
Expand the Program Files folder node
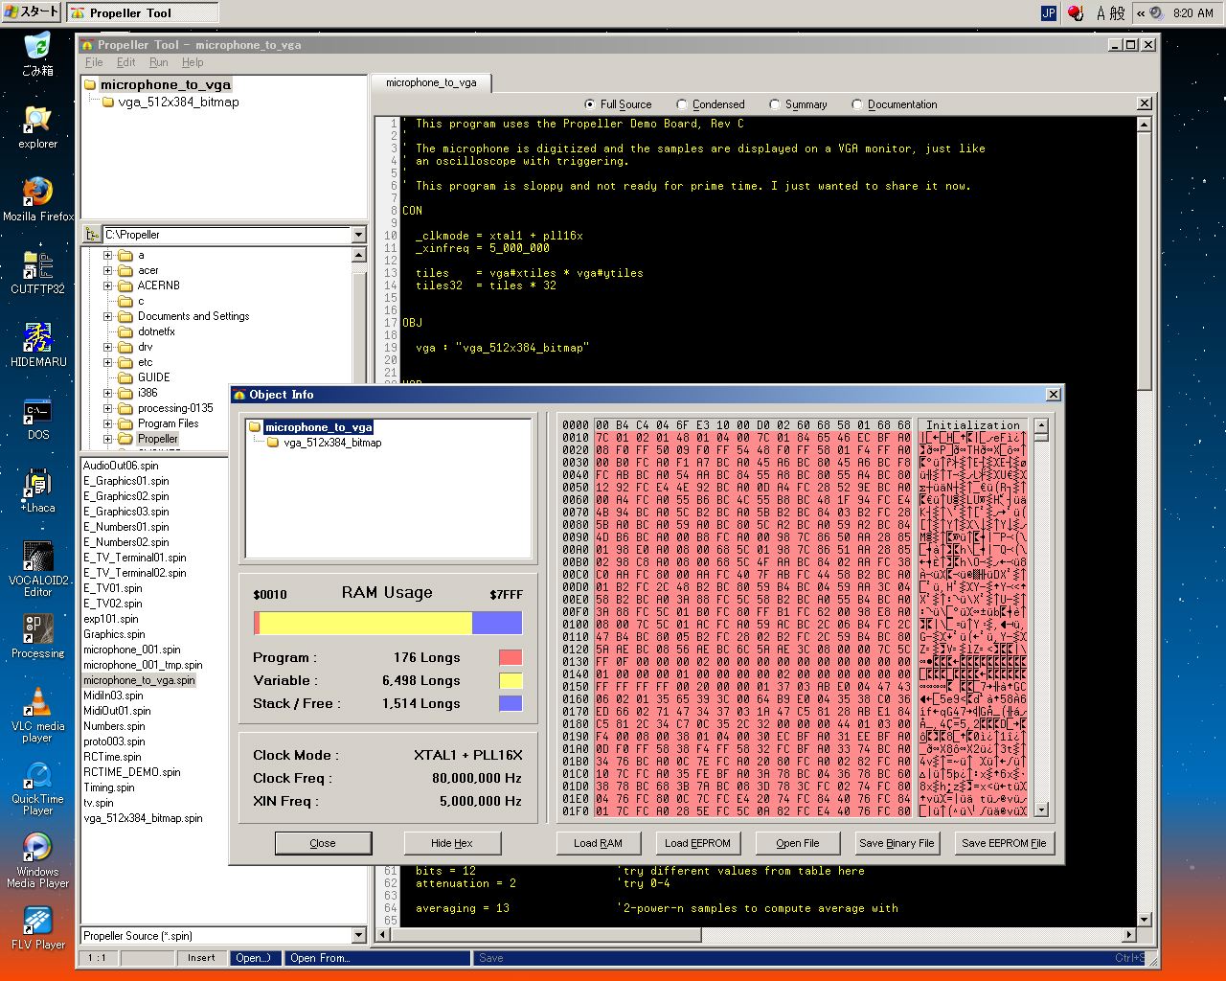click(108, 423)
